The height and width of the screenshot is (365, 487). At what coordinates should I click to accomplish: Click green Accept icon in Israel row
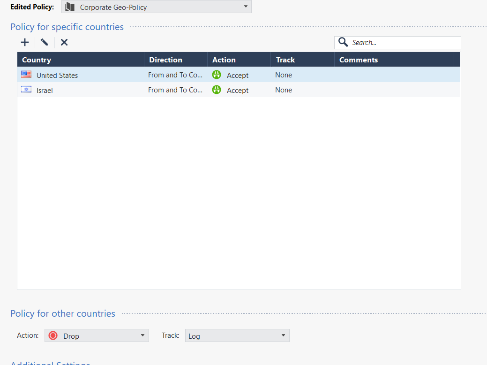coord(217,90)
